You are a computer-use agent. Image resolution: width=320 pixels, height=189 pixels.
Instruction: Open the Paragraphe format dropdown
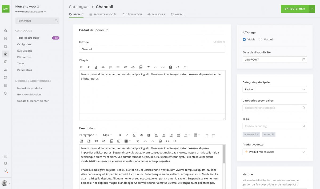point(88,135)
